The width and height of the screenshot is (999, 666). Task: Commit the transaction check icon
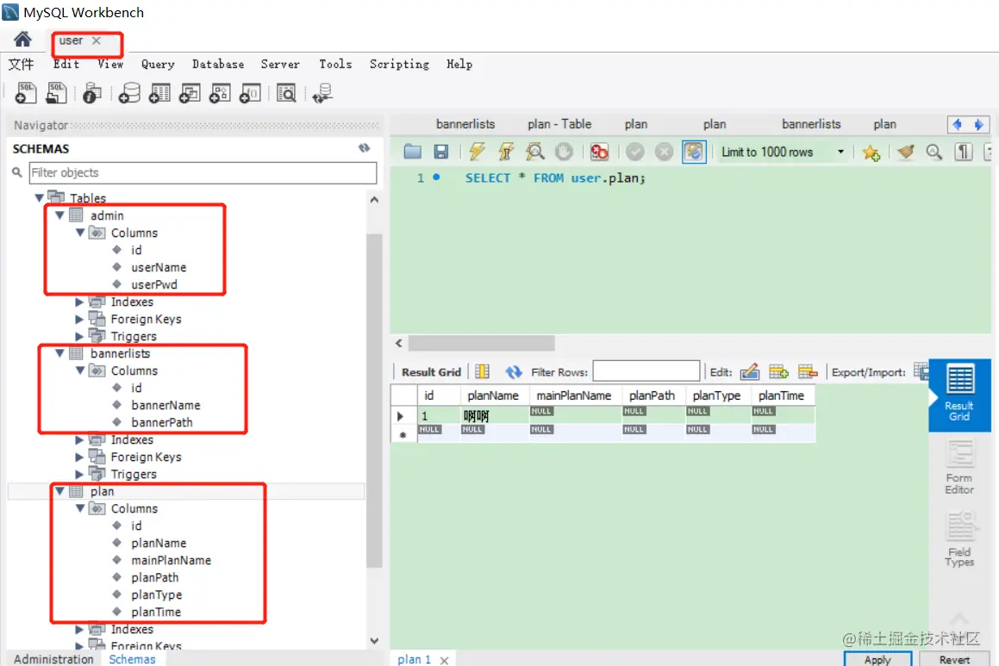pos(634,152)
